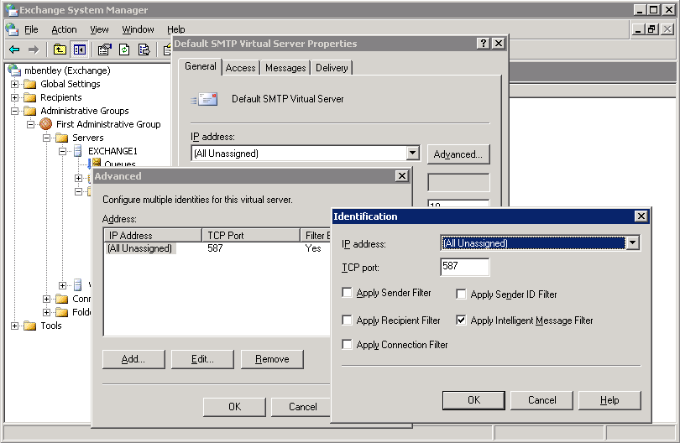The width and height of the screenshot is (680, 443).
Task: Click the Export List toolbar icon
Action: (144, 50)
